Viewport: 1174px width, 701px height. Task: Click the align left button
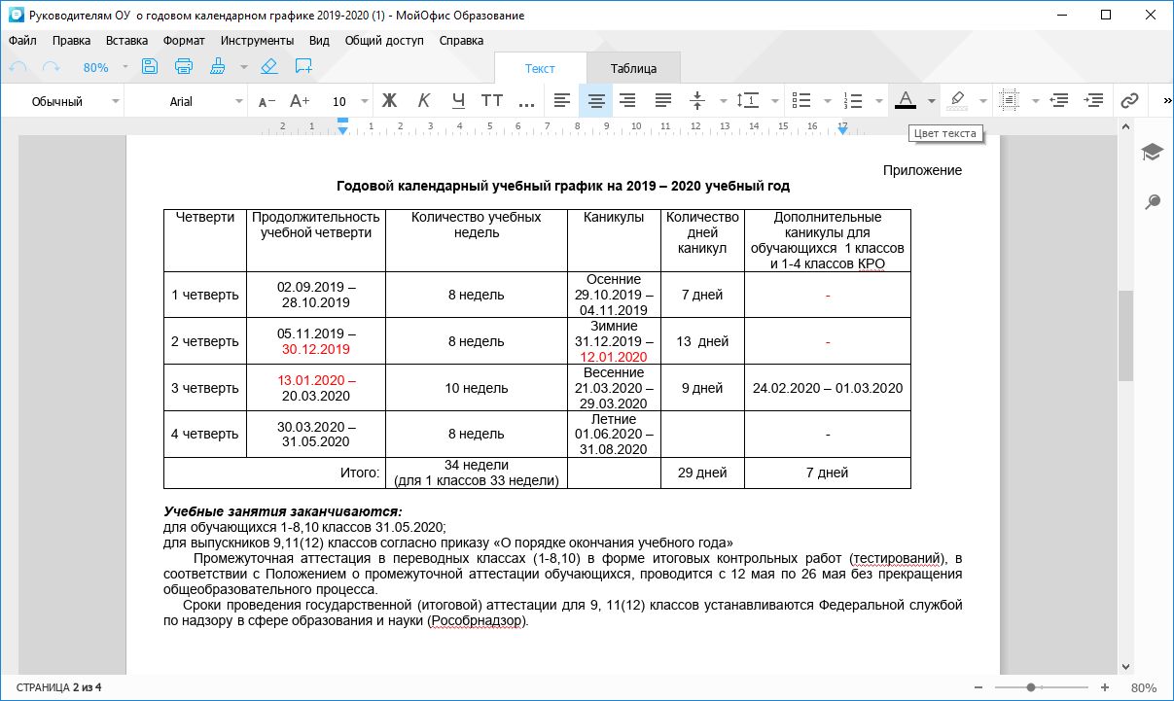tap(561, 100)
